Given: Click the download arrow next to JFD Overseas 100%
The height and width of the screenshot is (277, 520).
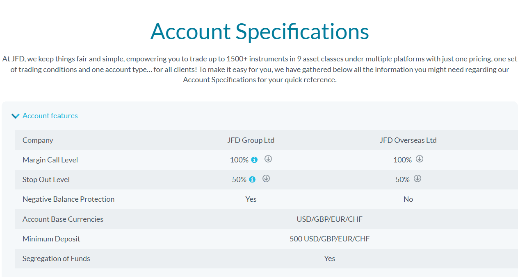Looking at the screenshot, I should point(419,159).
